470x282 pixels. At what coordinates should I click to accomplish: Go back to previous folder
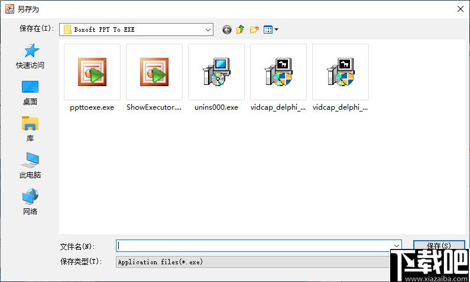tap(227, 29)
